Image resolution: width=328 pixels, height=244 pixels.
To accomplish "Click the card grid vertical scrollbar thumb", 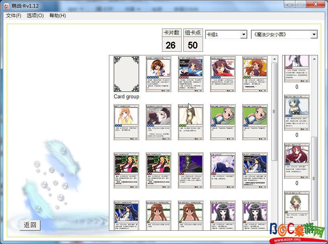I will pyautogui.click(x=275, y=112).
